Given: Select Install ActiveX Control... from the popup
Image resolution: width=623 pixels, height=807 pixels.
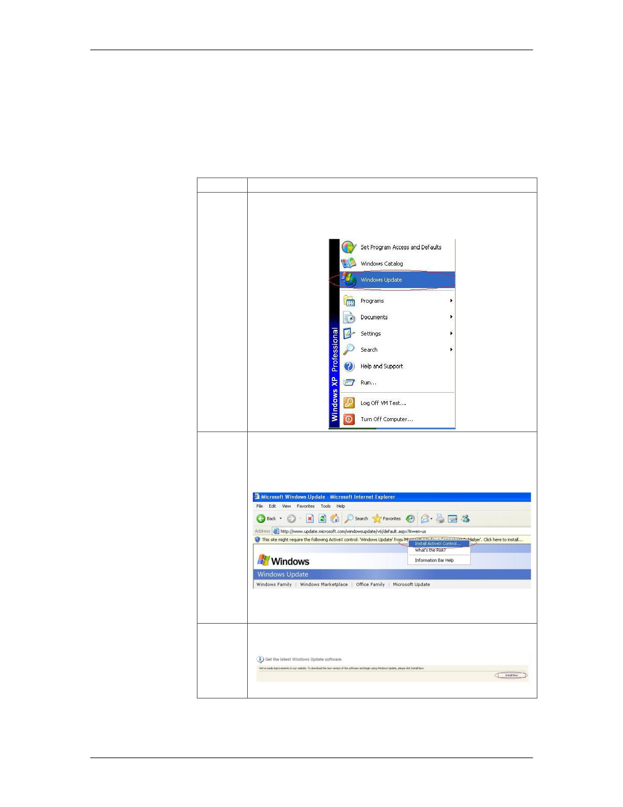Looking at the screenshot, I should pyautogui.click(x=439, y=543).
